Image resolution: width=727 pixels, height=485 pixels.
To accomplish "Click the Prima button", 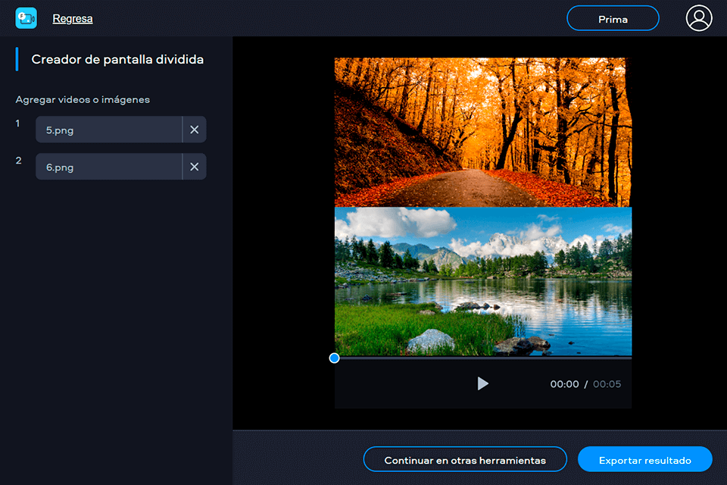I will point(613,17).
